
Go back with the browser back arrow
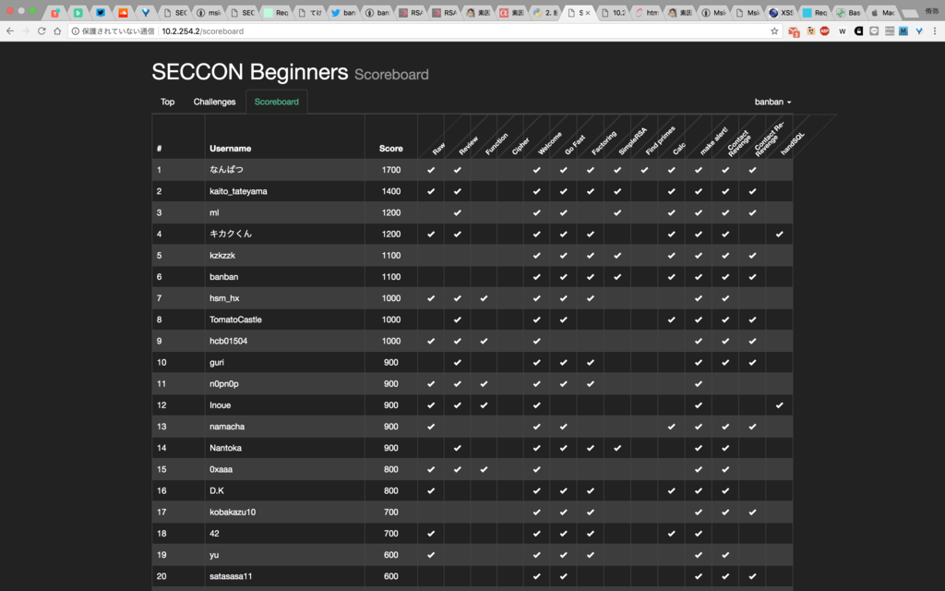point(10,30)
